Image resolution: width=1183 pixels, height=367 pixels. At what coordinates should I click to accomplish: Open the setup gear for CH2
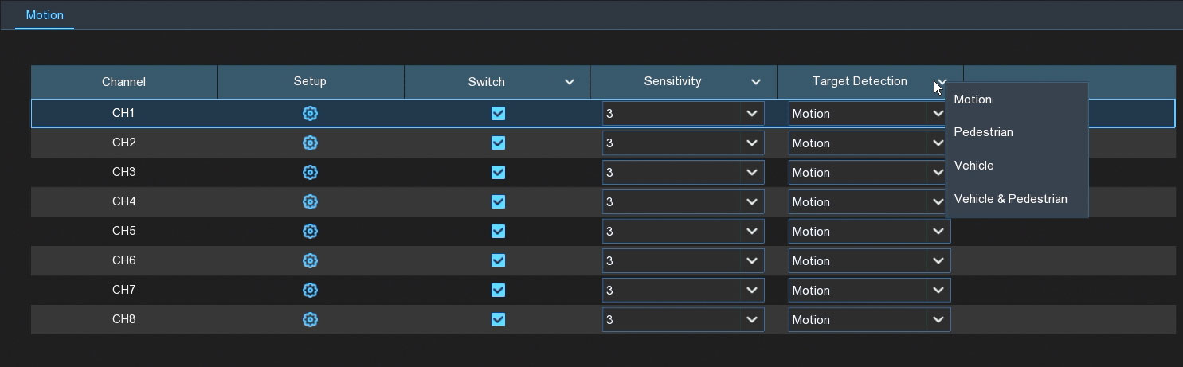[x=310, y=143]
